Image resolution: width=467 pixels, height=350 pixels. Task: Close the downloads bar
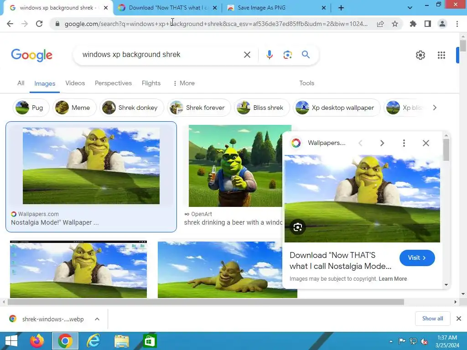point(459,319)
